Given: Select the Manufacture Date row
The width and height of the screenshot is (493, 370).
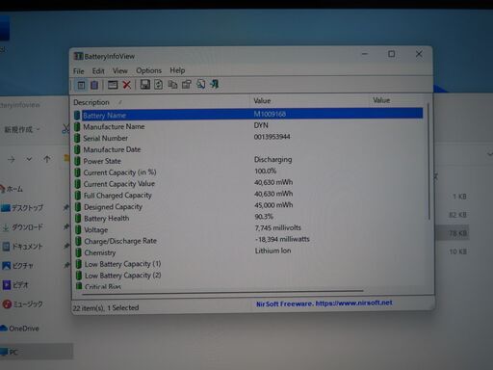Looking at the screenshot, I should point(247,149).
